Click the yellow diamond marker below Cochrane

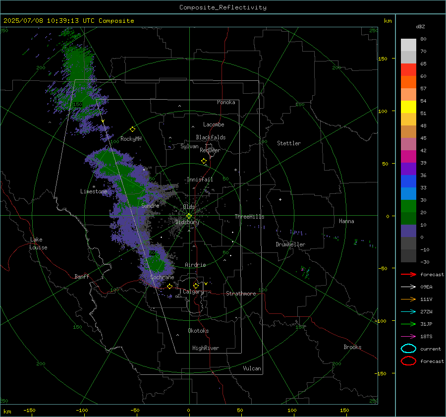coord(170,286)
